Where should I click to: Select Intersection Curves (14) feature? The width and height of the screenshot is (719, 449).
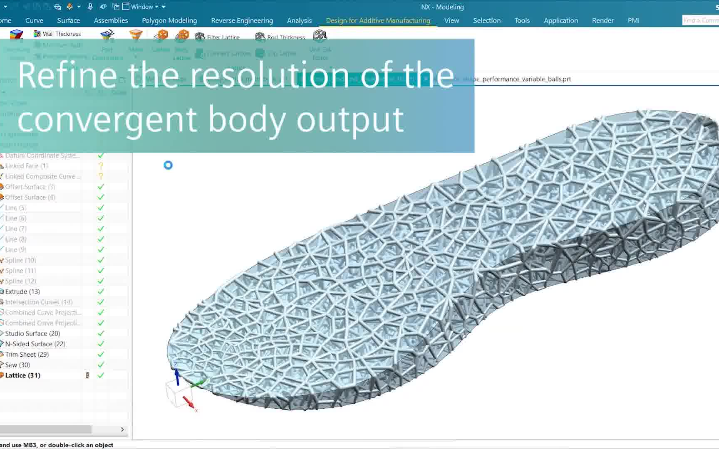38,302
